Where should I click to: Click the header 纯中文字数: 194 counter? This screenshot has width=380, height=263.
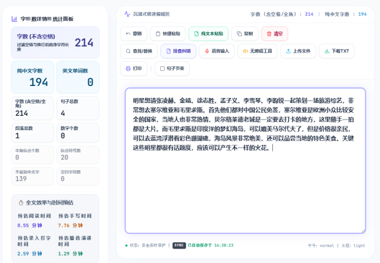point(346,15)
